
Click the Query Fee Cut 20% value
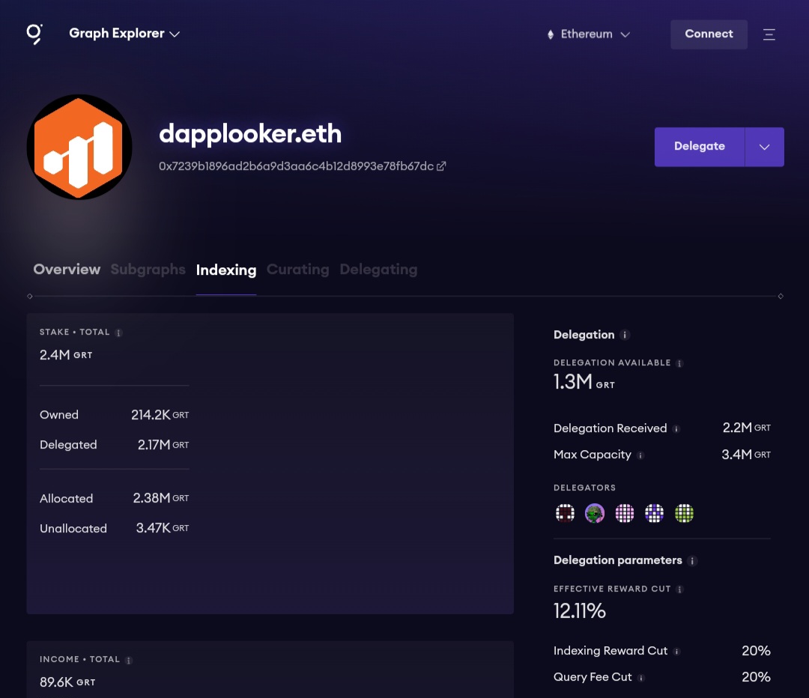point(756,677)
